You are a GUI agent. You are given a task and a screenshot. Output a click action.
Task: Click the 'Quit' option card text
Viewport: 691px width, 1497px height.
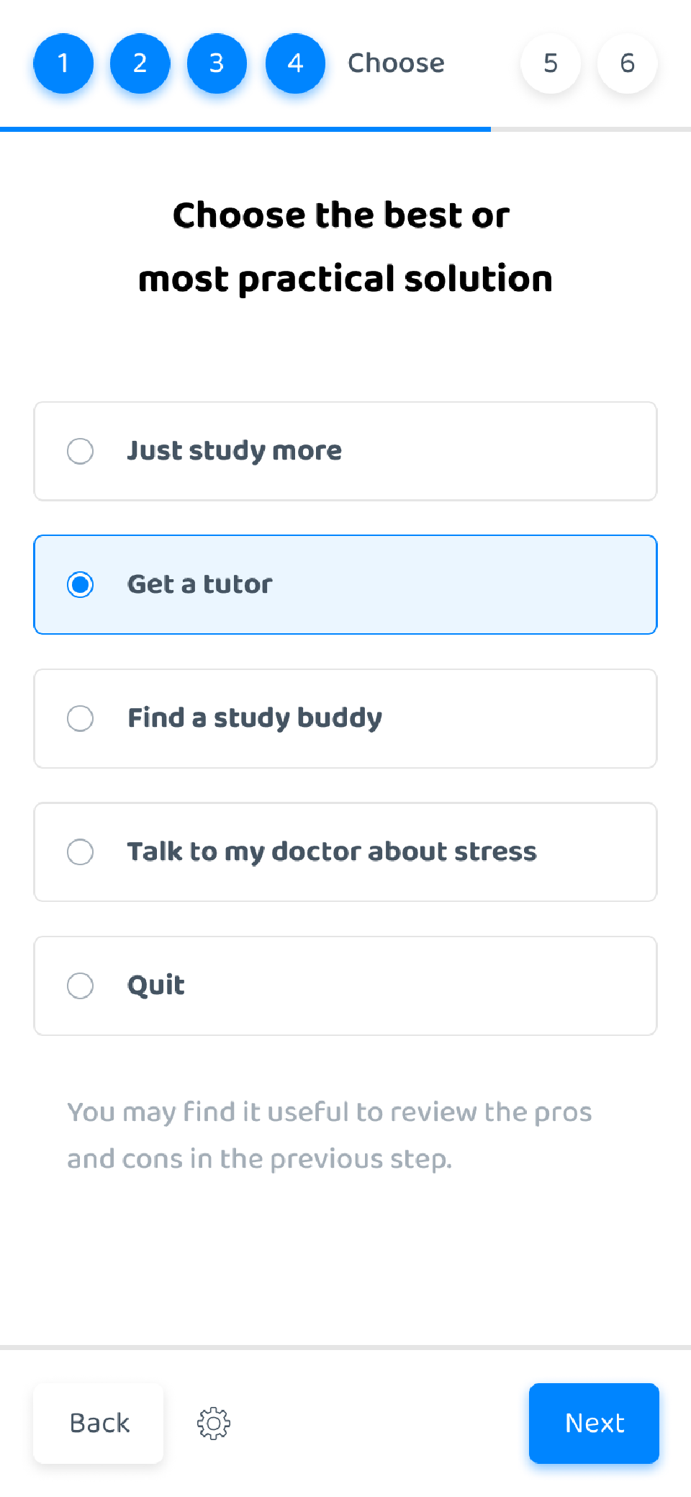(156, 986)
